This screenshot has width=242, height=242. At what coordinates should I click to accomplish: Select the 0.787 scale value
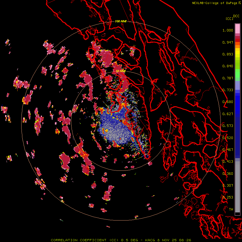tap(228, 78)
